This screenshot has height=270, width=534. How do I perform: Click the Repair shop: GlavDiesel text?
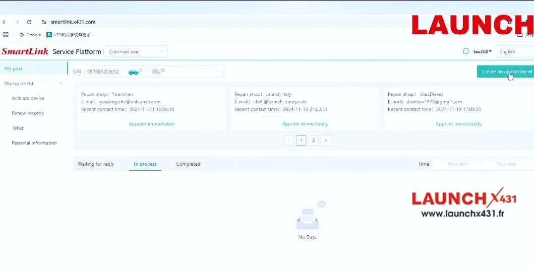click(x=415, y=94)
